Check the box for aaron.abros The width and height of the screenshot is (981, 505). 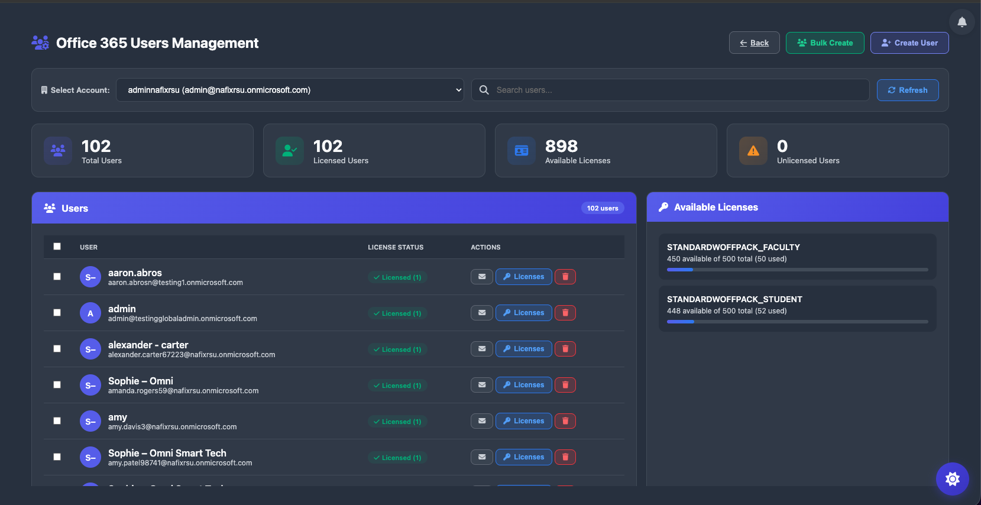(57, 277)
